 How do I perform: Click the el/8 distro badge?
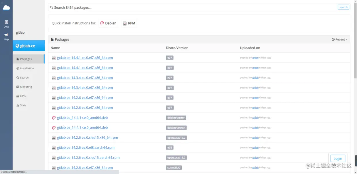tap(170, 148)
